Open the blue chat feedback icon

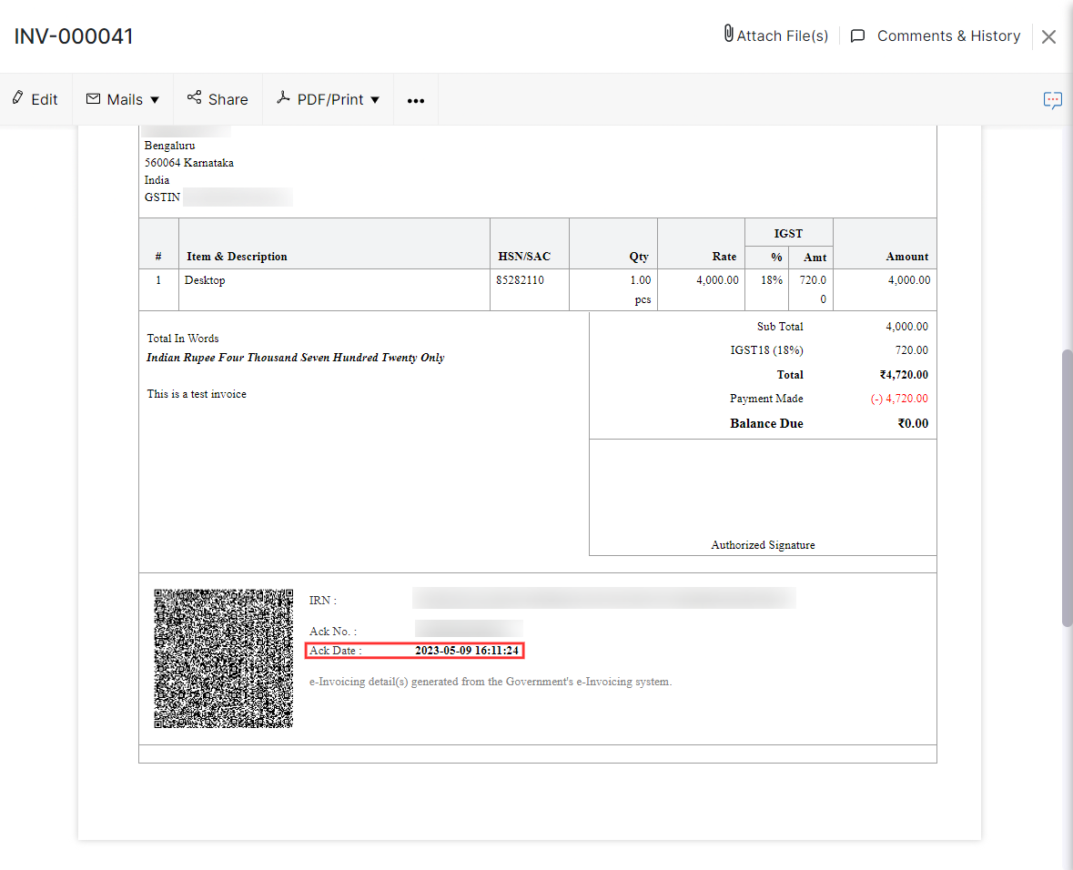click(1052, 100)
